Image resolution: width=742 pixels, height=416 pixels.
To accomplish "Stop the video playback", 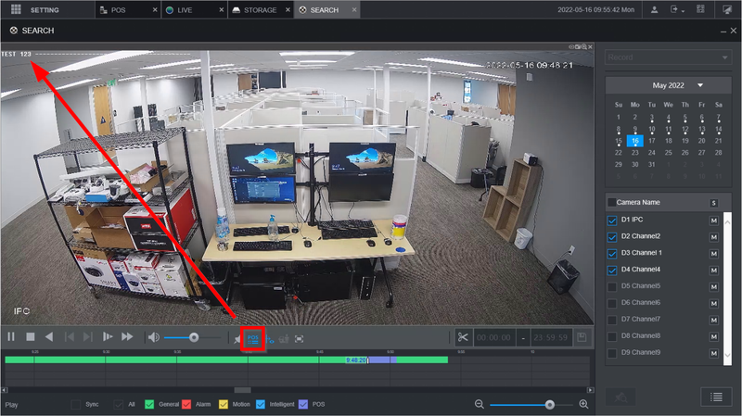I will click(x=31, y=336).
